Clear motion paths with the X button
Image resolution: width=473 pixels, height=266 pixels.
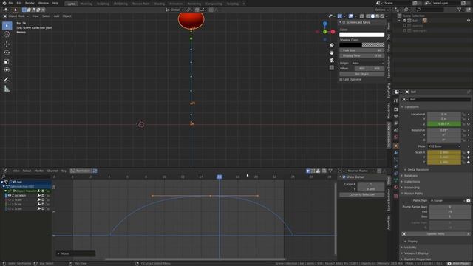[469, 234]
